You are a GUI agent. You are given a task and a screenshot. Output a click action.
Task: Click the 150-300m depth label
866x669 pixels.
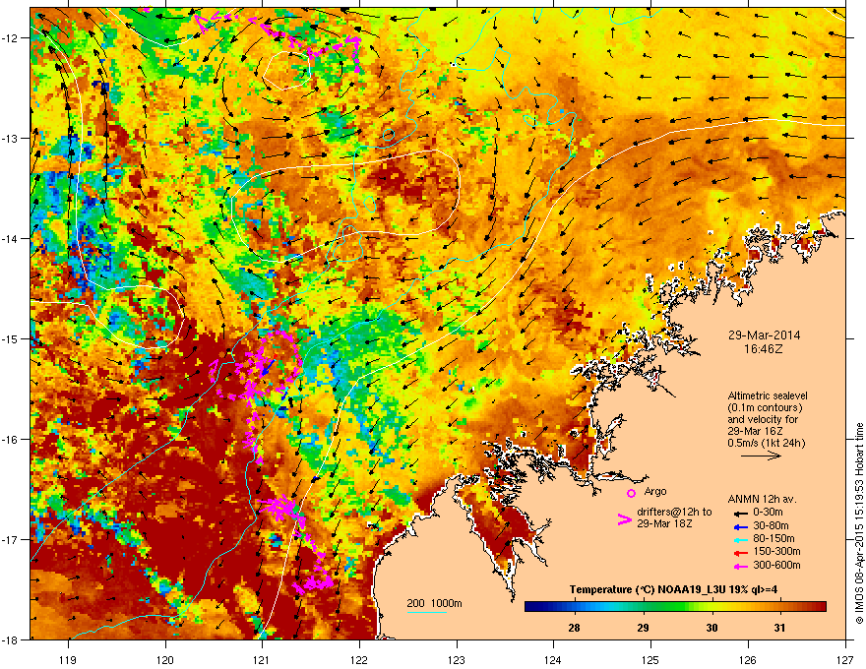(776, 551)
